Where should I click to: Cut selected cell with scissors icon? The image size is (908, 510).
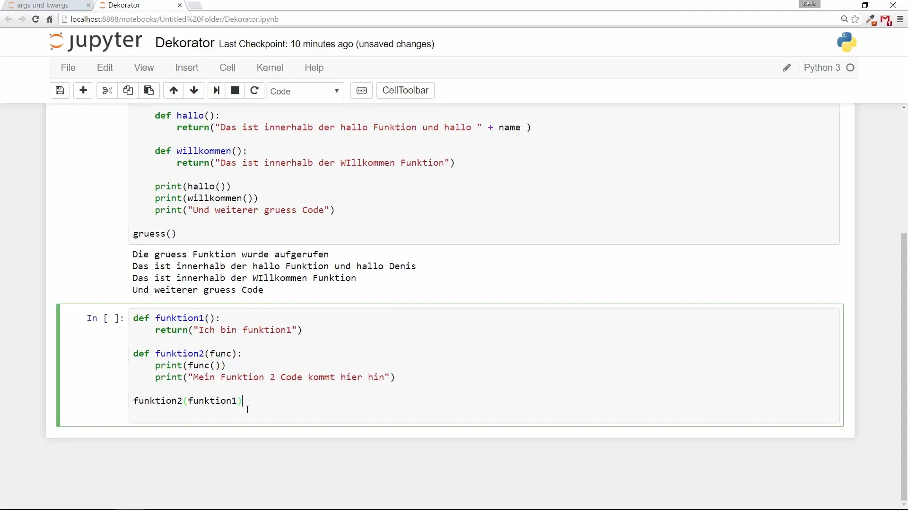pyautogui.click(x=107, y=90)
